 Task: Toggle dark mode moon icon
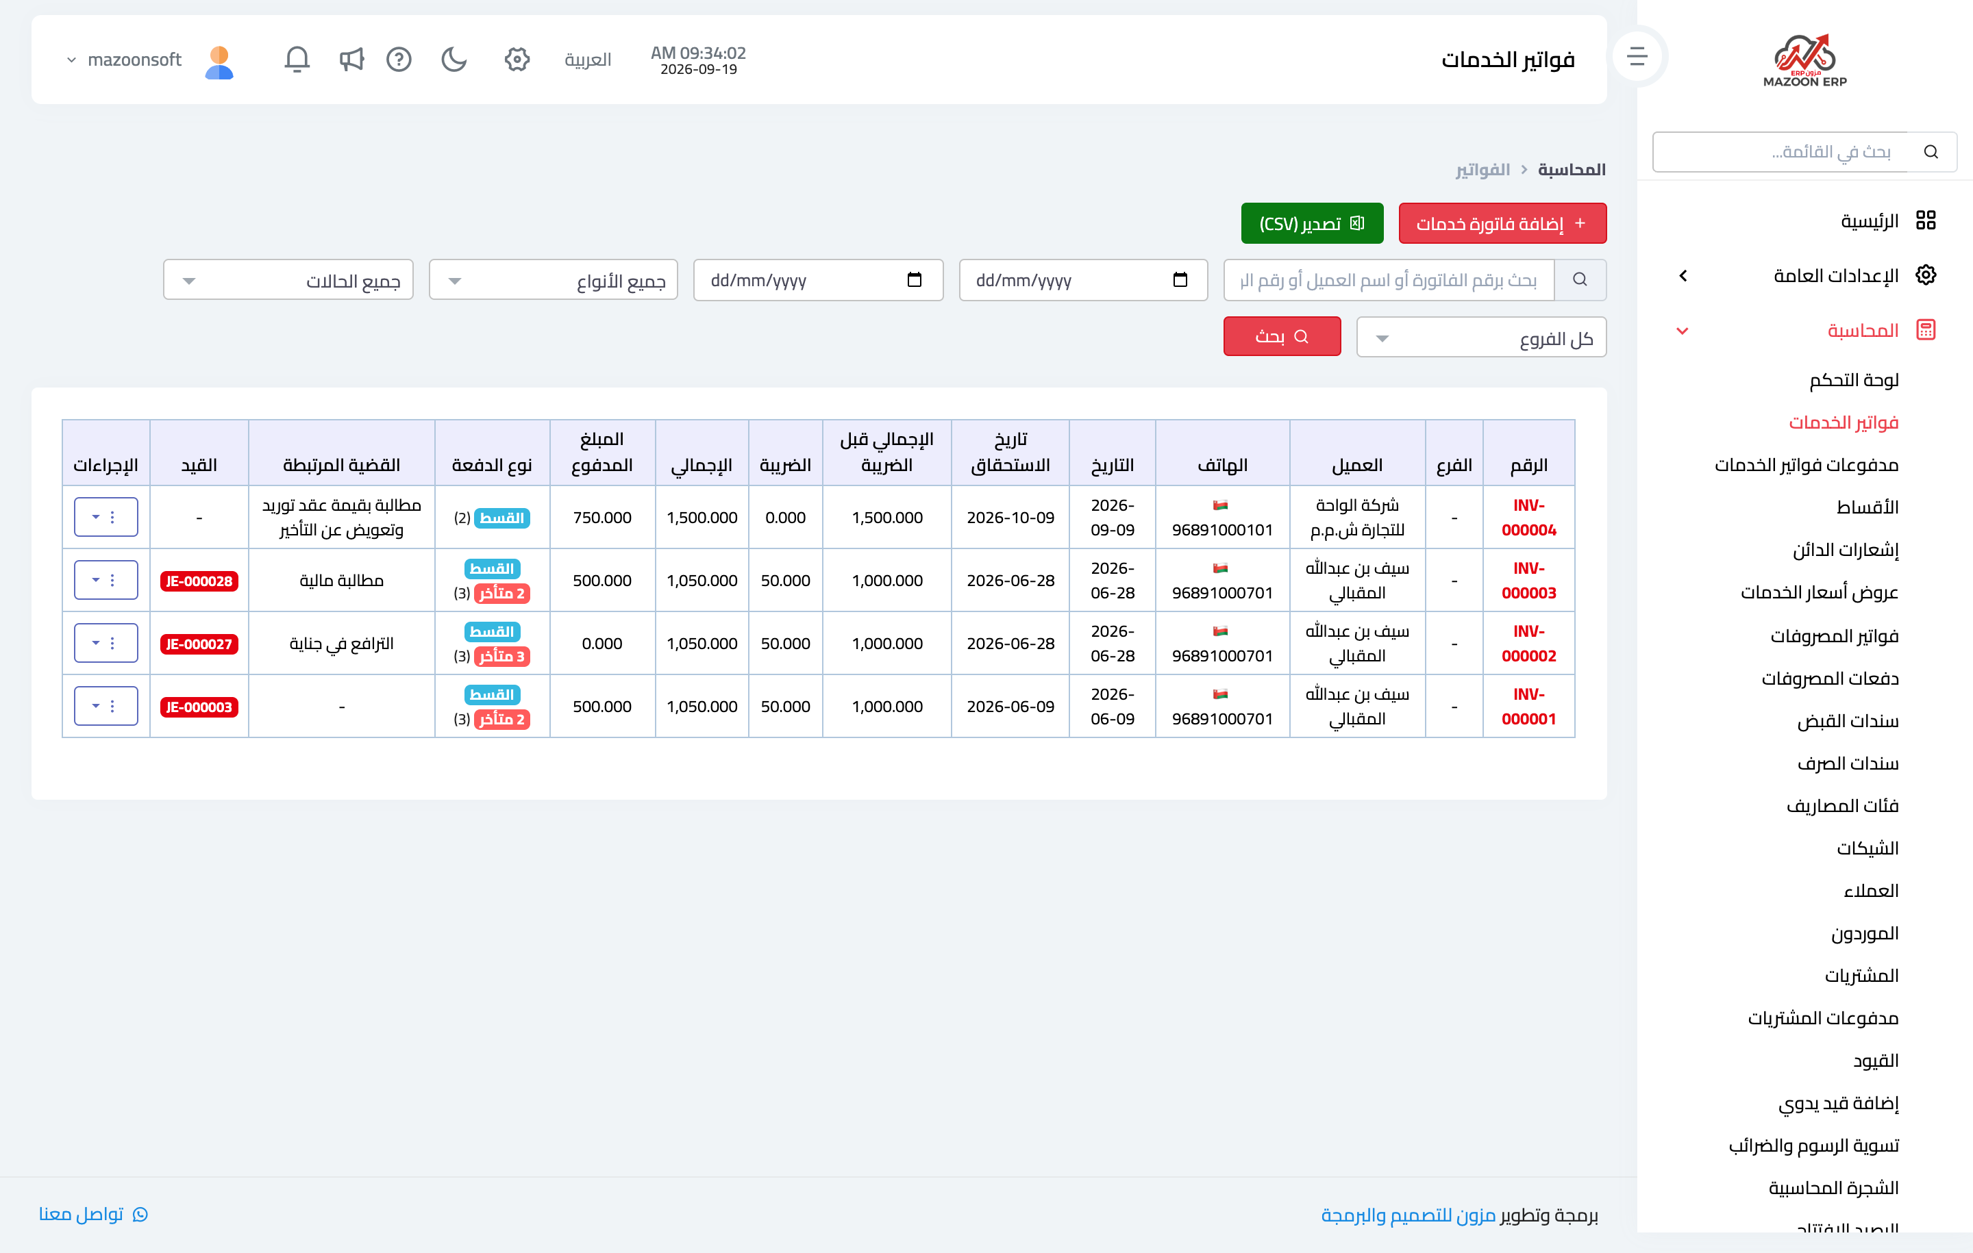point(453,59)
